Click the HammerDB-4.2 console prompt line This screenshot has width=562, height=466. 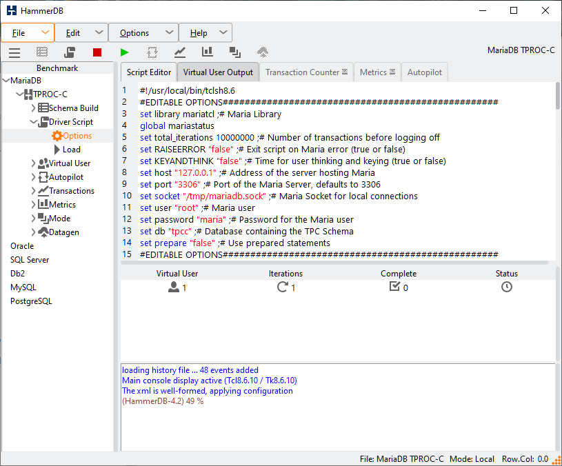(x=163, y=401)
